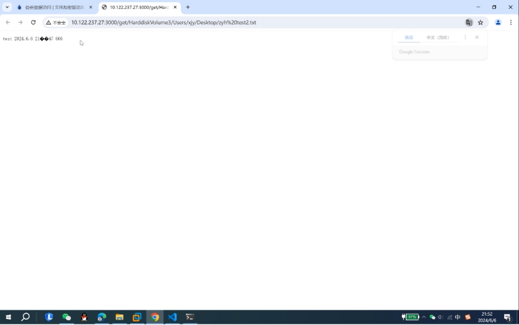Viewport: 519px width, 325px height.
Task: Open WeChat from the taskbar
Action: pos(67,317)
